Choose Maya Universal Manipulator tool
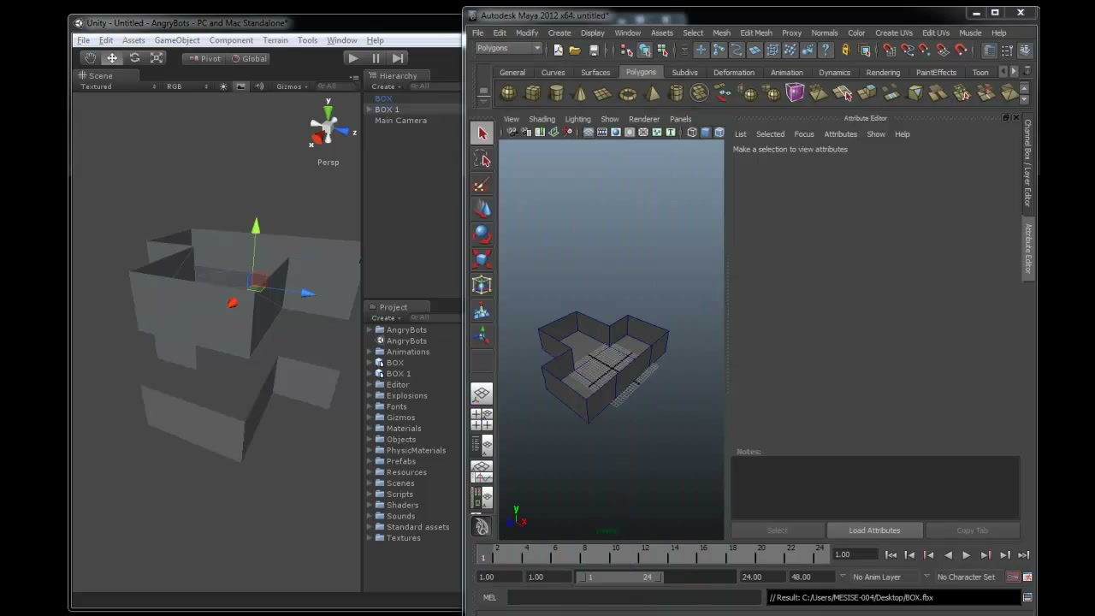Image resolution: width=1095 pixels, height=616 pixels. [x=482, y=285]
